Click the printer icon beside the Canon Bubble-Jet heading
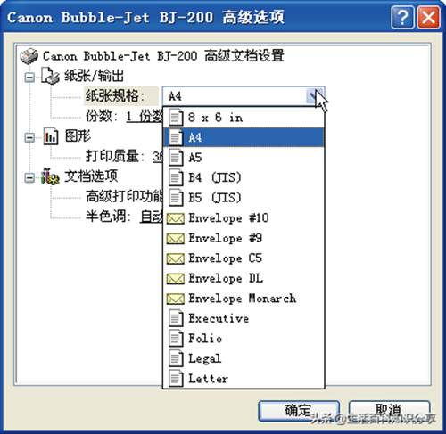 29,56
